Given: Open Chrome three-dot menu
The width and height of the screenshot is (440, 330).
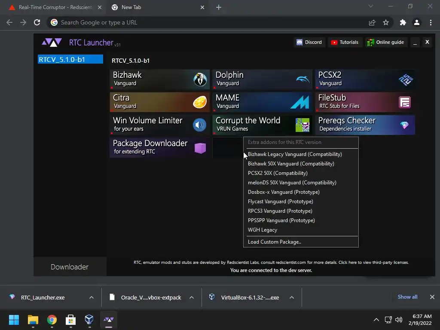Looking at the screenshot, I should (431, 22).
